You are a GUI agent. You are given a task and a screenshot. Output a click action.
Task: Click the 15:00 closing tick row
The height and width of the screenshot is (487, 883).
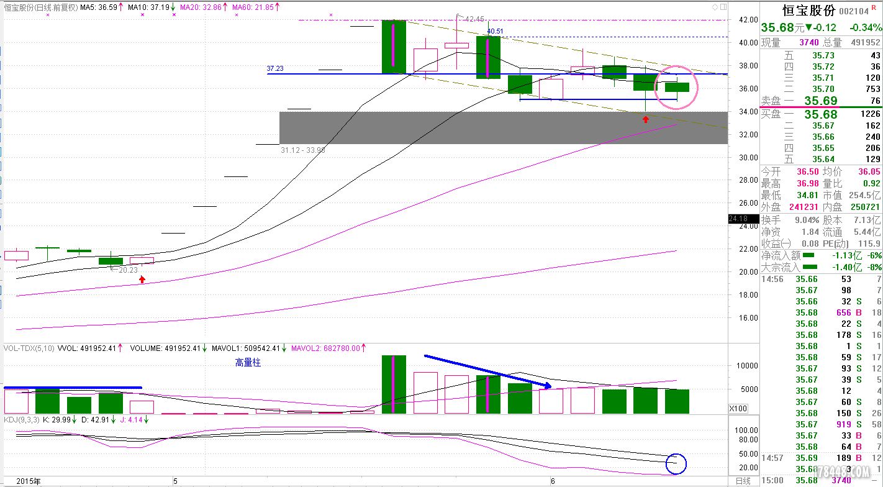coord(822,480)
